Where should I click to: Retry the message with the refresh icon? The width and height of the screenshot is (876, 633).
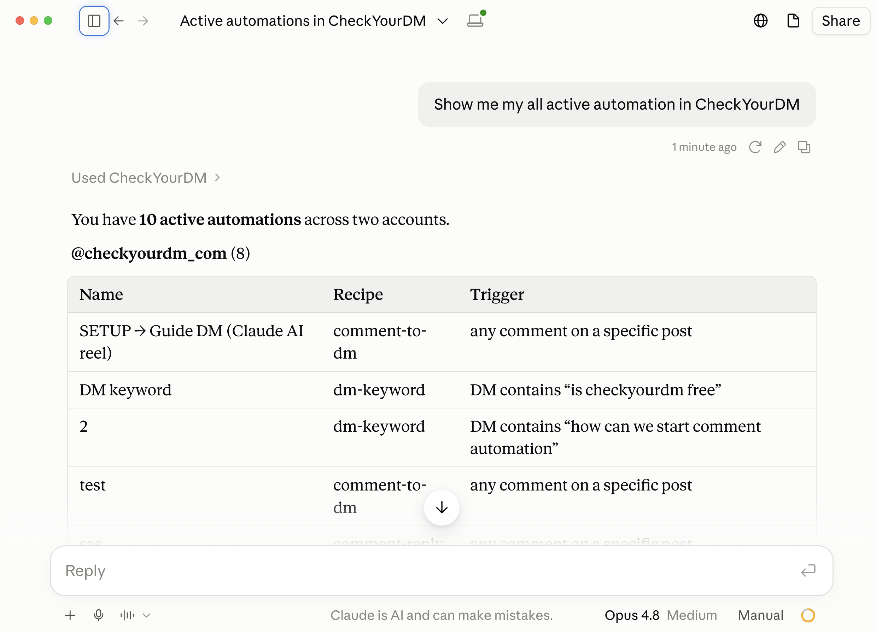click(755, 147)
